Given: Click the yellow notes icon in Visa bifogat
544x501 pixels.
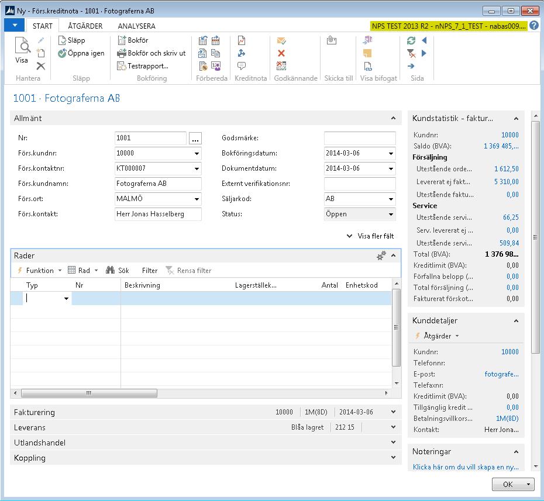Looking at the screenshot, I should (x=367, y=53).
